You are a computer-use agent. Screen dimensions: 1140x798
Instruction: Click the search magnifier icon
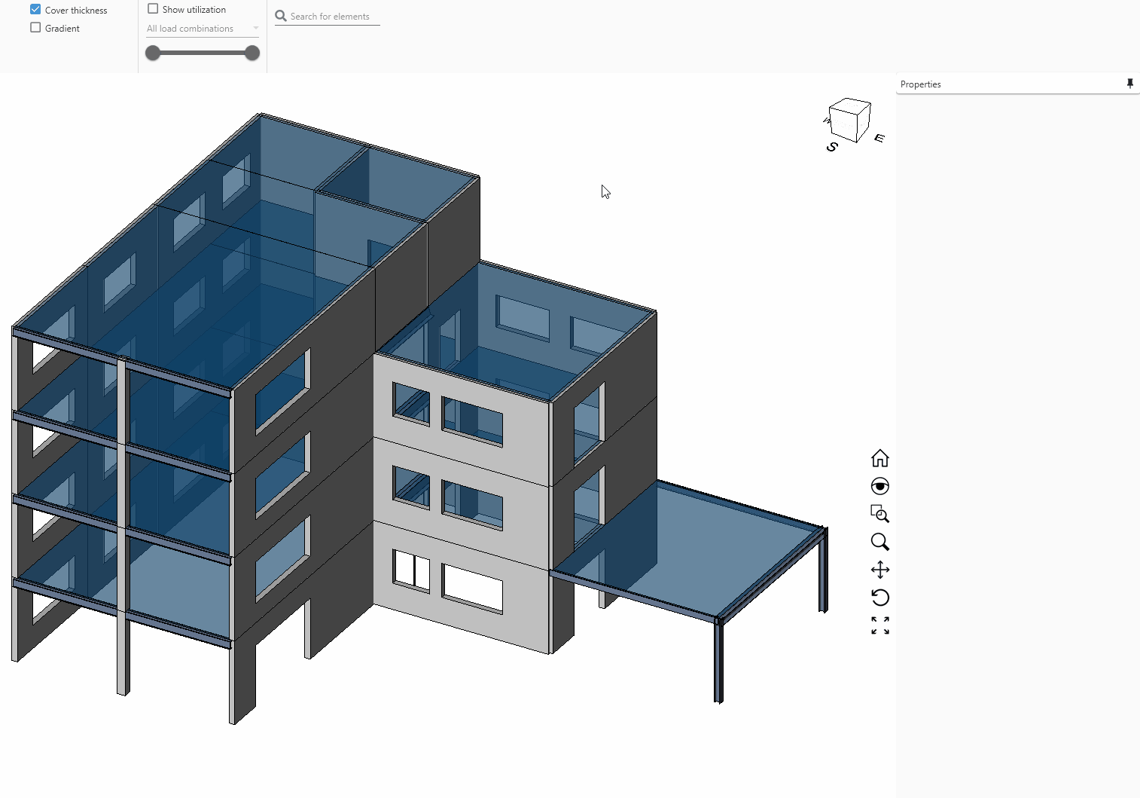coord(281,16)
